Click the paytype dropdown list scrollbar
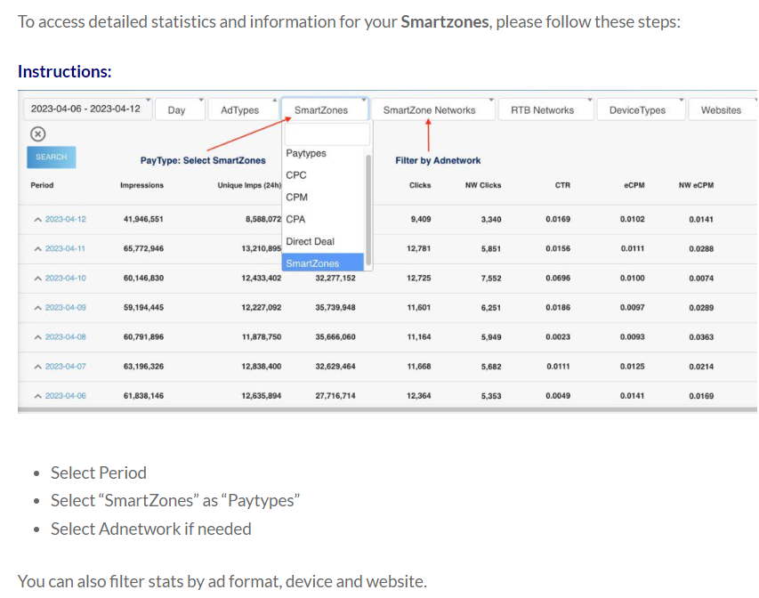Screen dimensions: 759x598 pyautogui.click(x=368, y=210)
